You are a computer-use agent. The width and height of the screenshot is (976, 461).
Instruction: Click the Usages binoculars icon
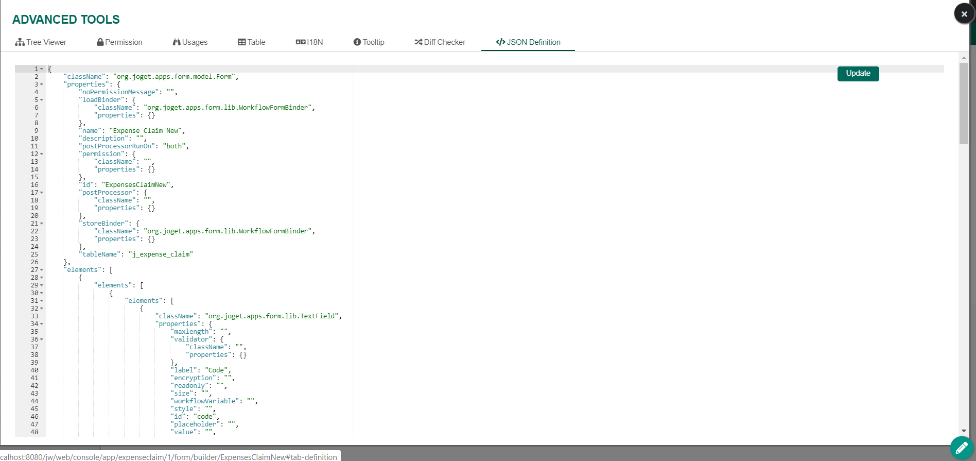pos(177,42)
